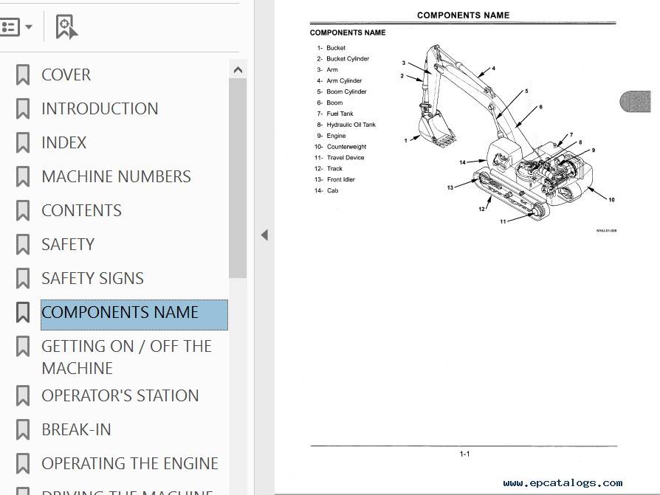Screen dimensions: 660x495
Task: Click the 'Counterweight' legend entry
Action: click(346, 147)
